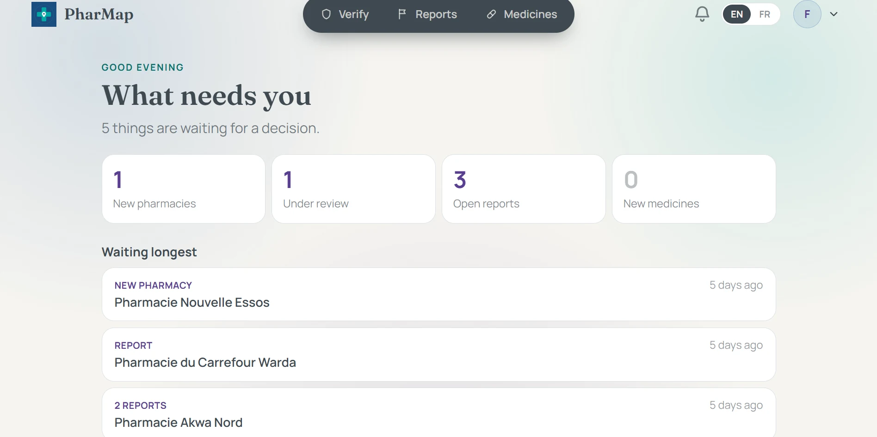Screen dimensions: 877x437
Task: Go to the Medicines tab
Action: pos(522,14)
